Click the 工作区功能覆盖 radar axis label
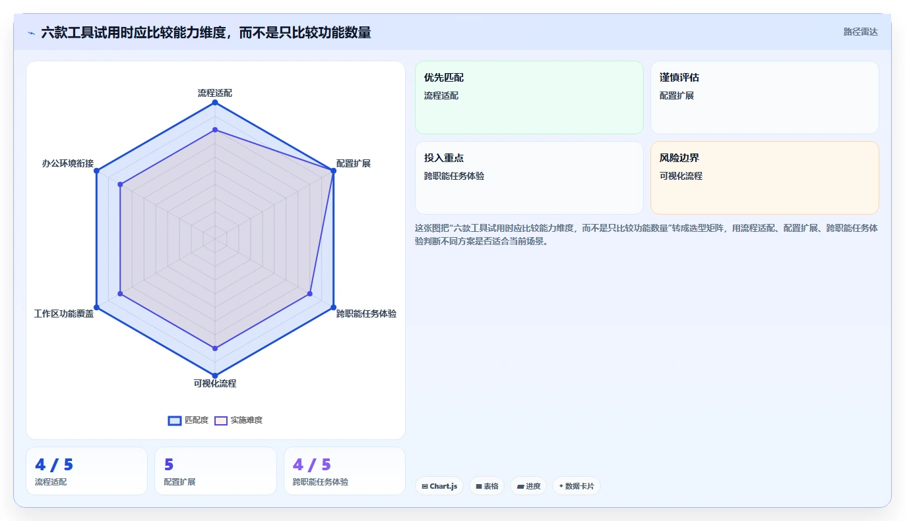Viewport: 905px width, 521px height. (64, 314)
